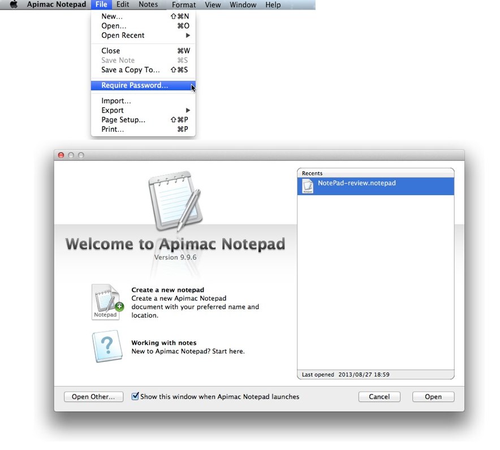Close the welcome window with red button
The width and height of the screenshot is (500, 450).
[61, 155]
